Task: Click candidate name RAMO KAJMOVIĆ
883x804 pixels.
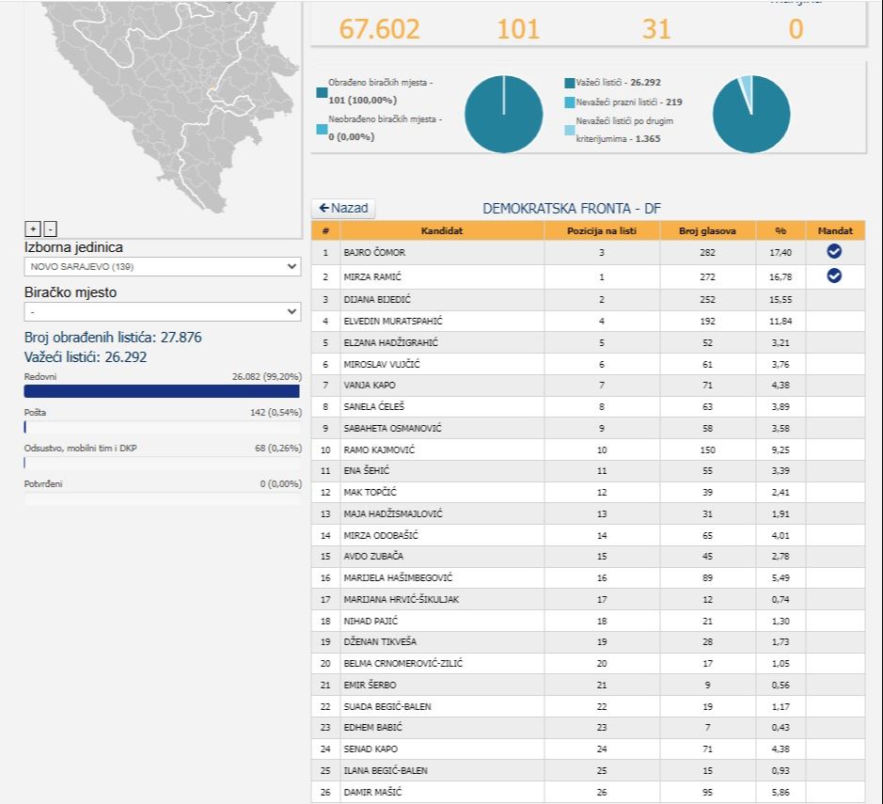Action: click(x=379, y=450)
